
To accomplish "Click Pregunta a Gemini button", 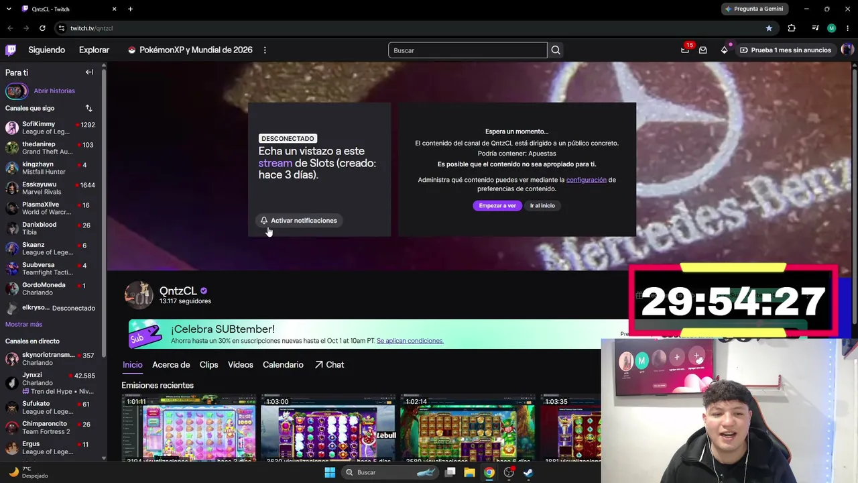I will pos(754,9).
